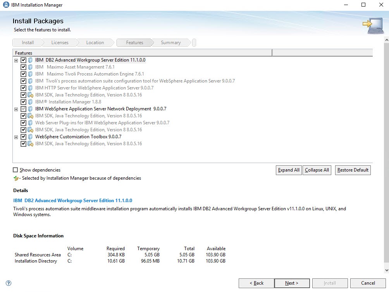Click the IBM SDK icon below Customization Toolbox

click(30, 144)
